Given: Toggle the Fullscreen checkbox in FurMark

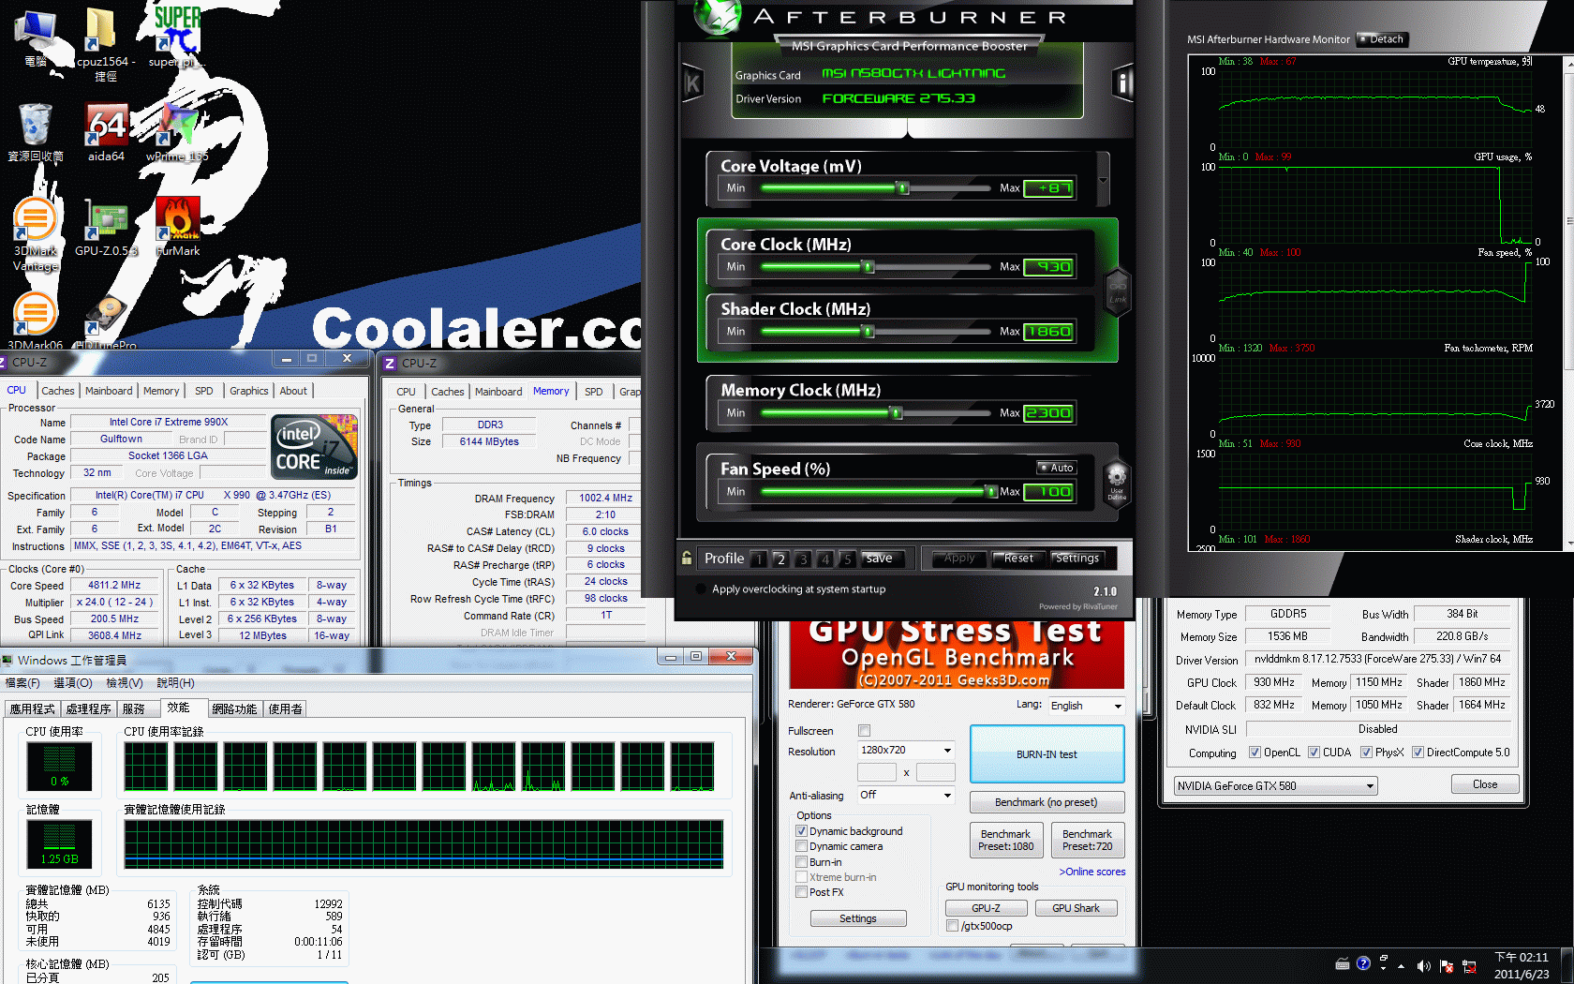Looking at the screenshot, I should point(864,731).
